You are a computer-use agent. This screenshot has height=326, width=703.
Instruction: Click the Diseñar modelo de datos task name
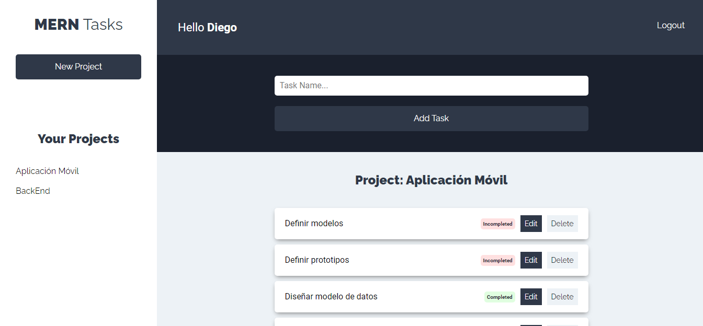pos(331,297)
